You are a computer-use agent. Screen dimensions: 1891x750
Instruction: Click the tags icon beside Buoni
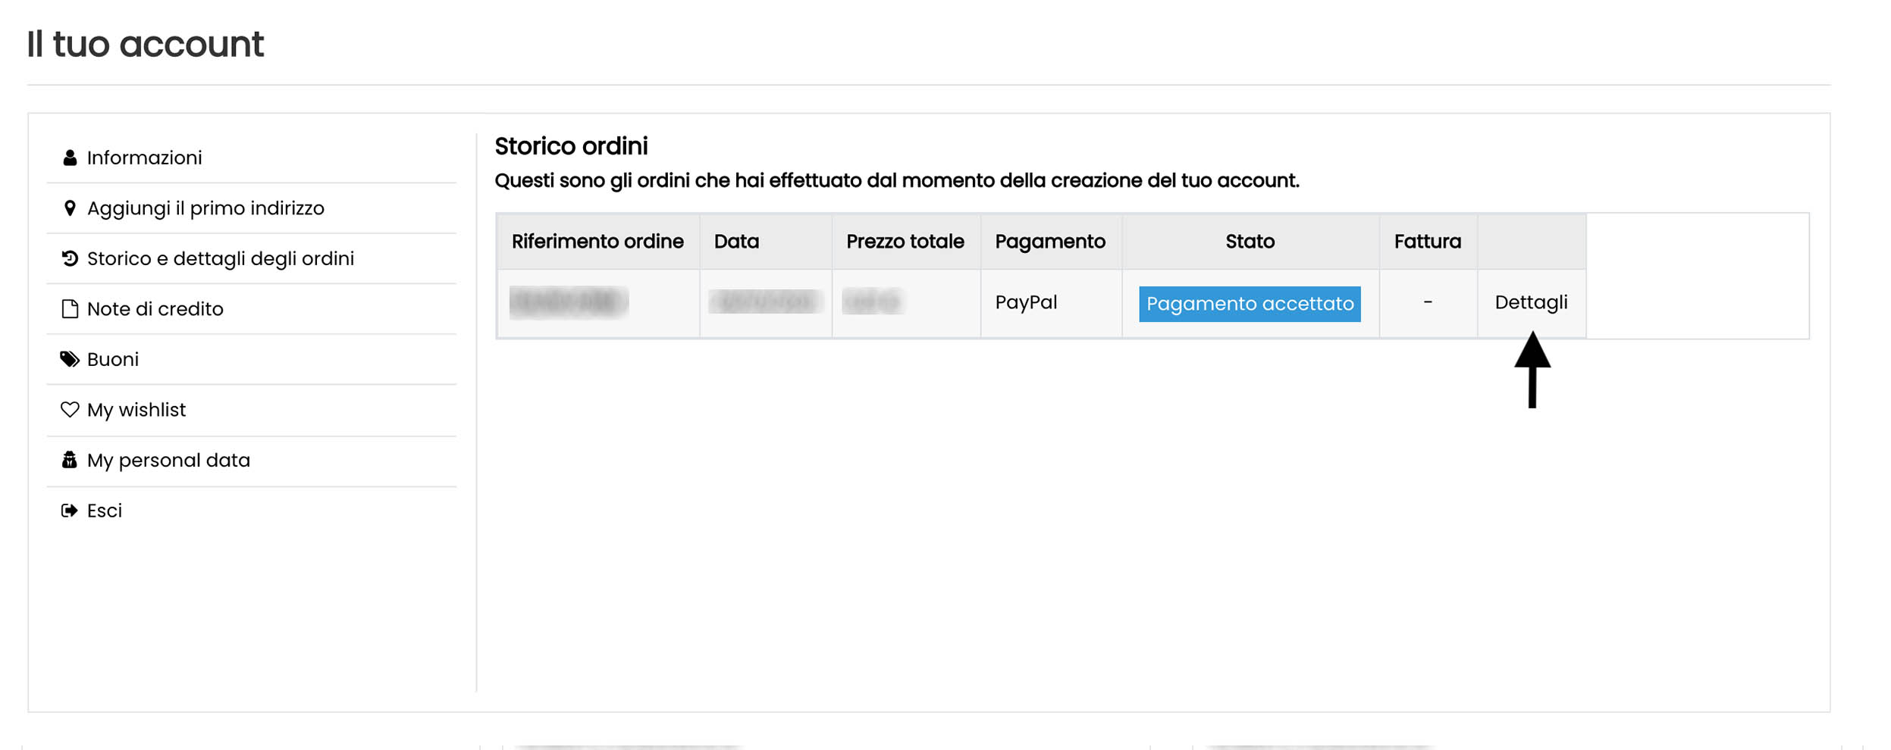70,359
